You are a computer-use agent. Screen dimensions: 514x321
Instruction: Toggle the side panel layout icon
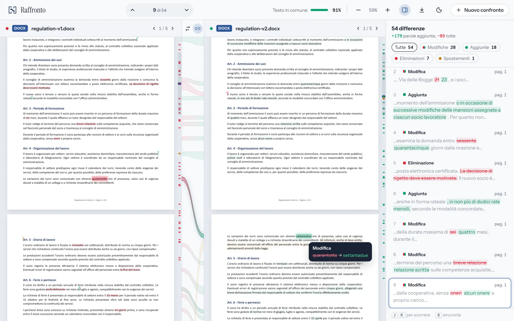(x=405, y=10)
